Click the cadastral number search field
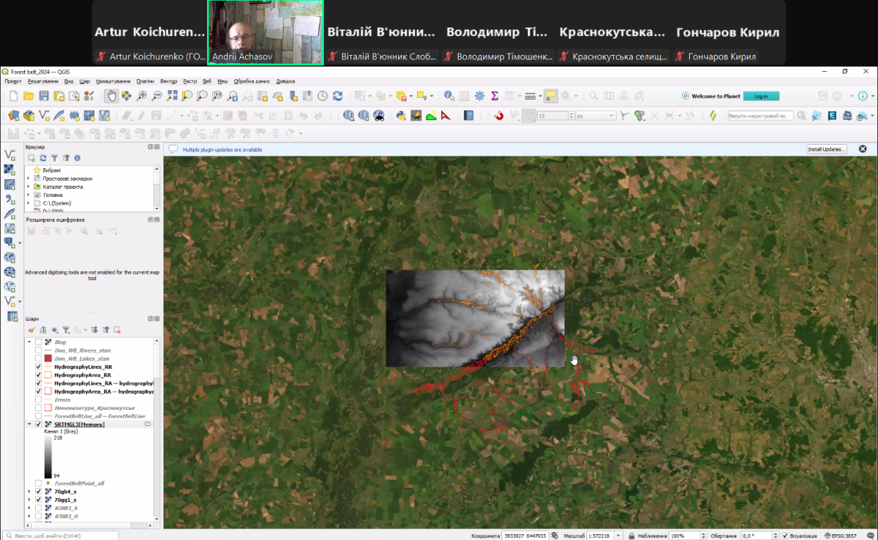 click(760, 116)
